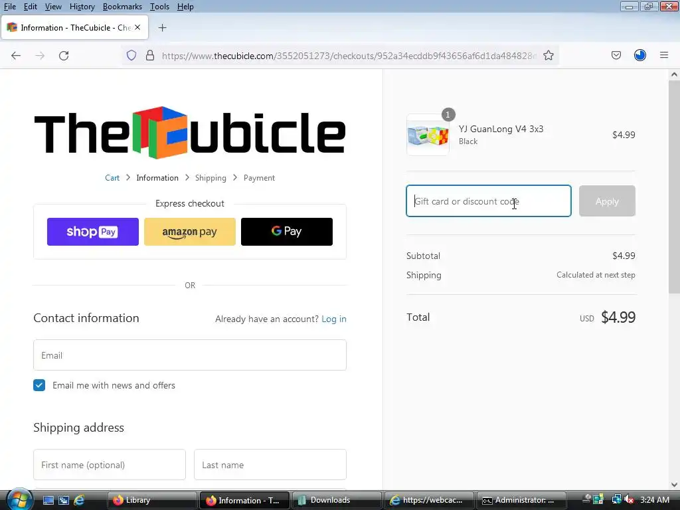
Task: Toggle Email me with news and offers checkbox
Action: (x=39, y=385)
